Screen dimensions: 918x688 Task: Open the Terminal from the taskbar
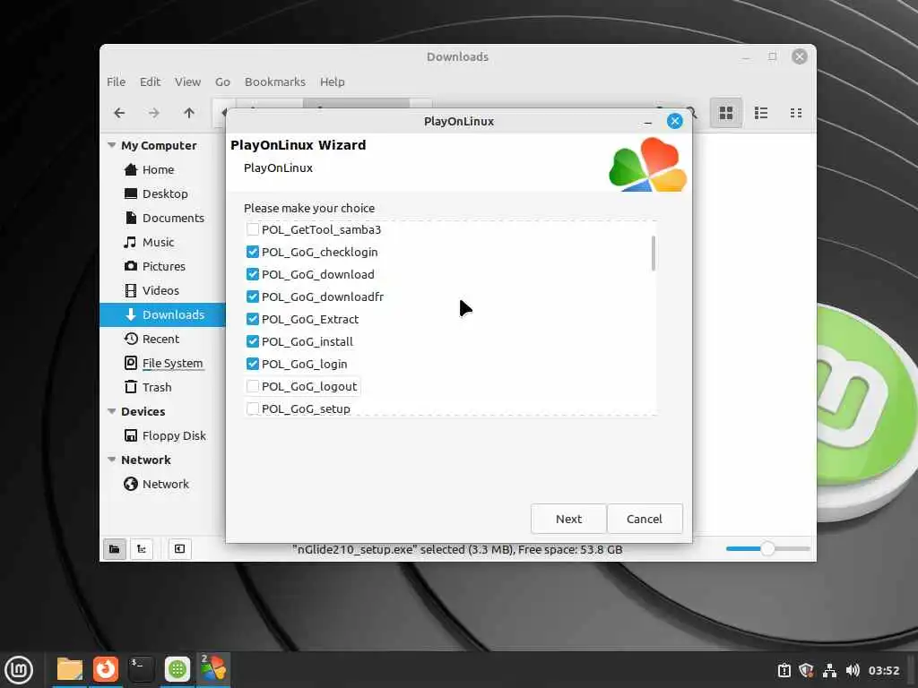[x=141, y=669]
